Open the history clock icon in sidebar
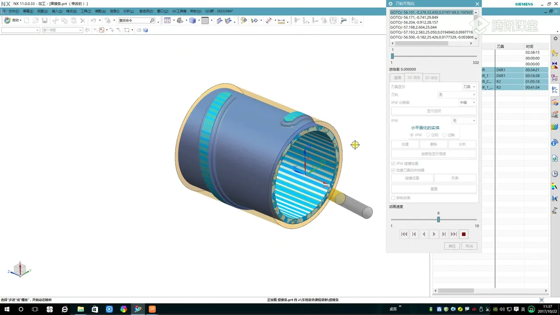560x315 pixels. click(x=555, y=174)
